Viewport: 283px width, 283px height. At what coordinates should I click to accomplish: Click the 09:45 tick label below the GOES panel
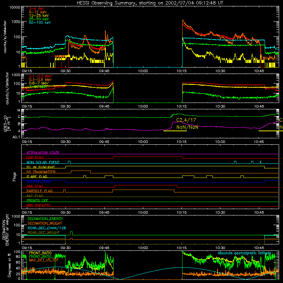click(104, 142)
